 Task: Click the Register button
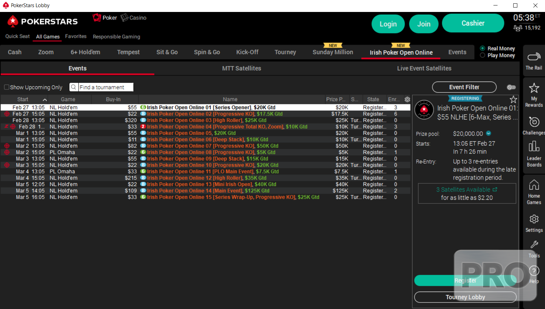click(465, 280)
